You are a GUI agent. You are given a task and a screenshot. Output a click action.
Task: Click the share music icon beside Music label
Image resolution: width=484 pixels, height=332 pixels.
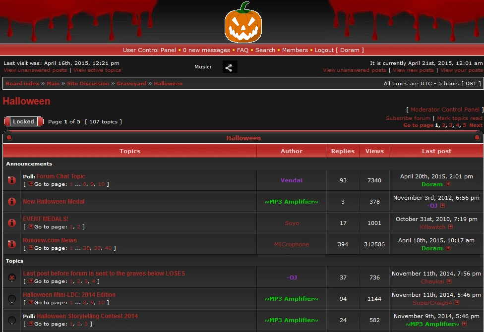click(x=229, y=66)
